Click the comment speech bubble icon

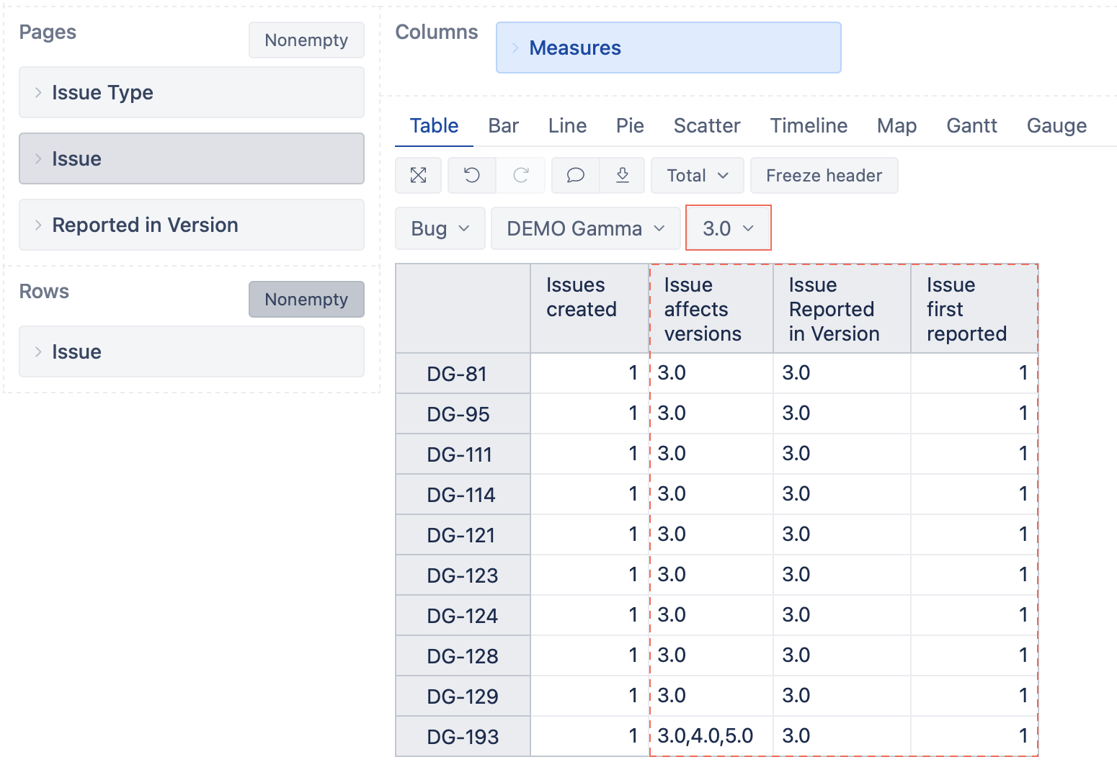[x=575, y=176]
